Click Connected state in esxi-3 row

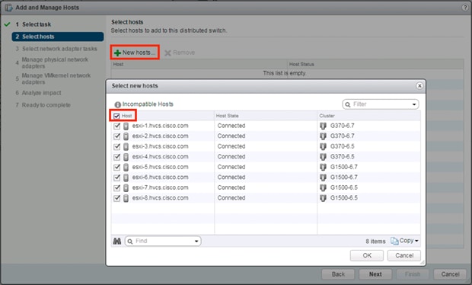pyautogui.click(x=231, y=146)
